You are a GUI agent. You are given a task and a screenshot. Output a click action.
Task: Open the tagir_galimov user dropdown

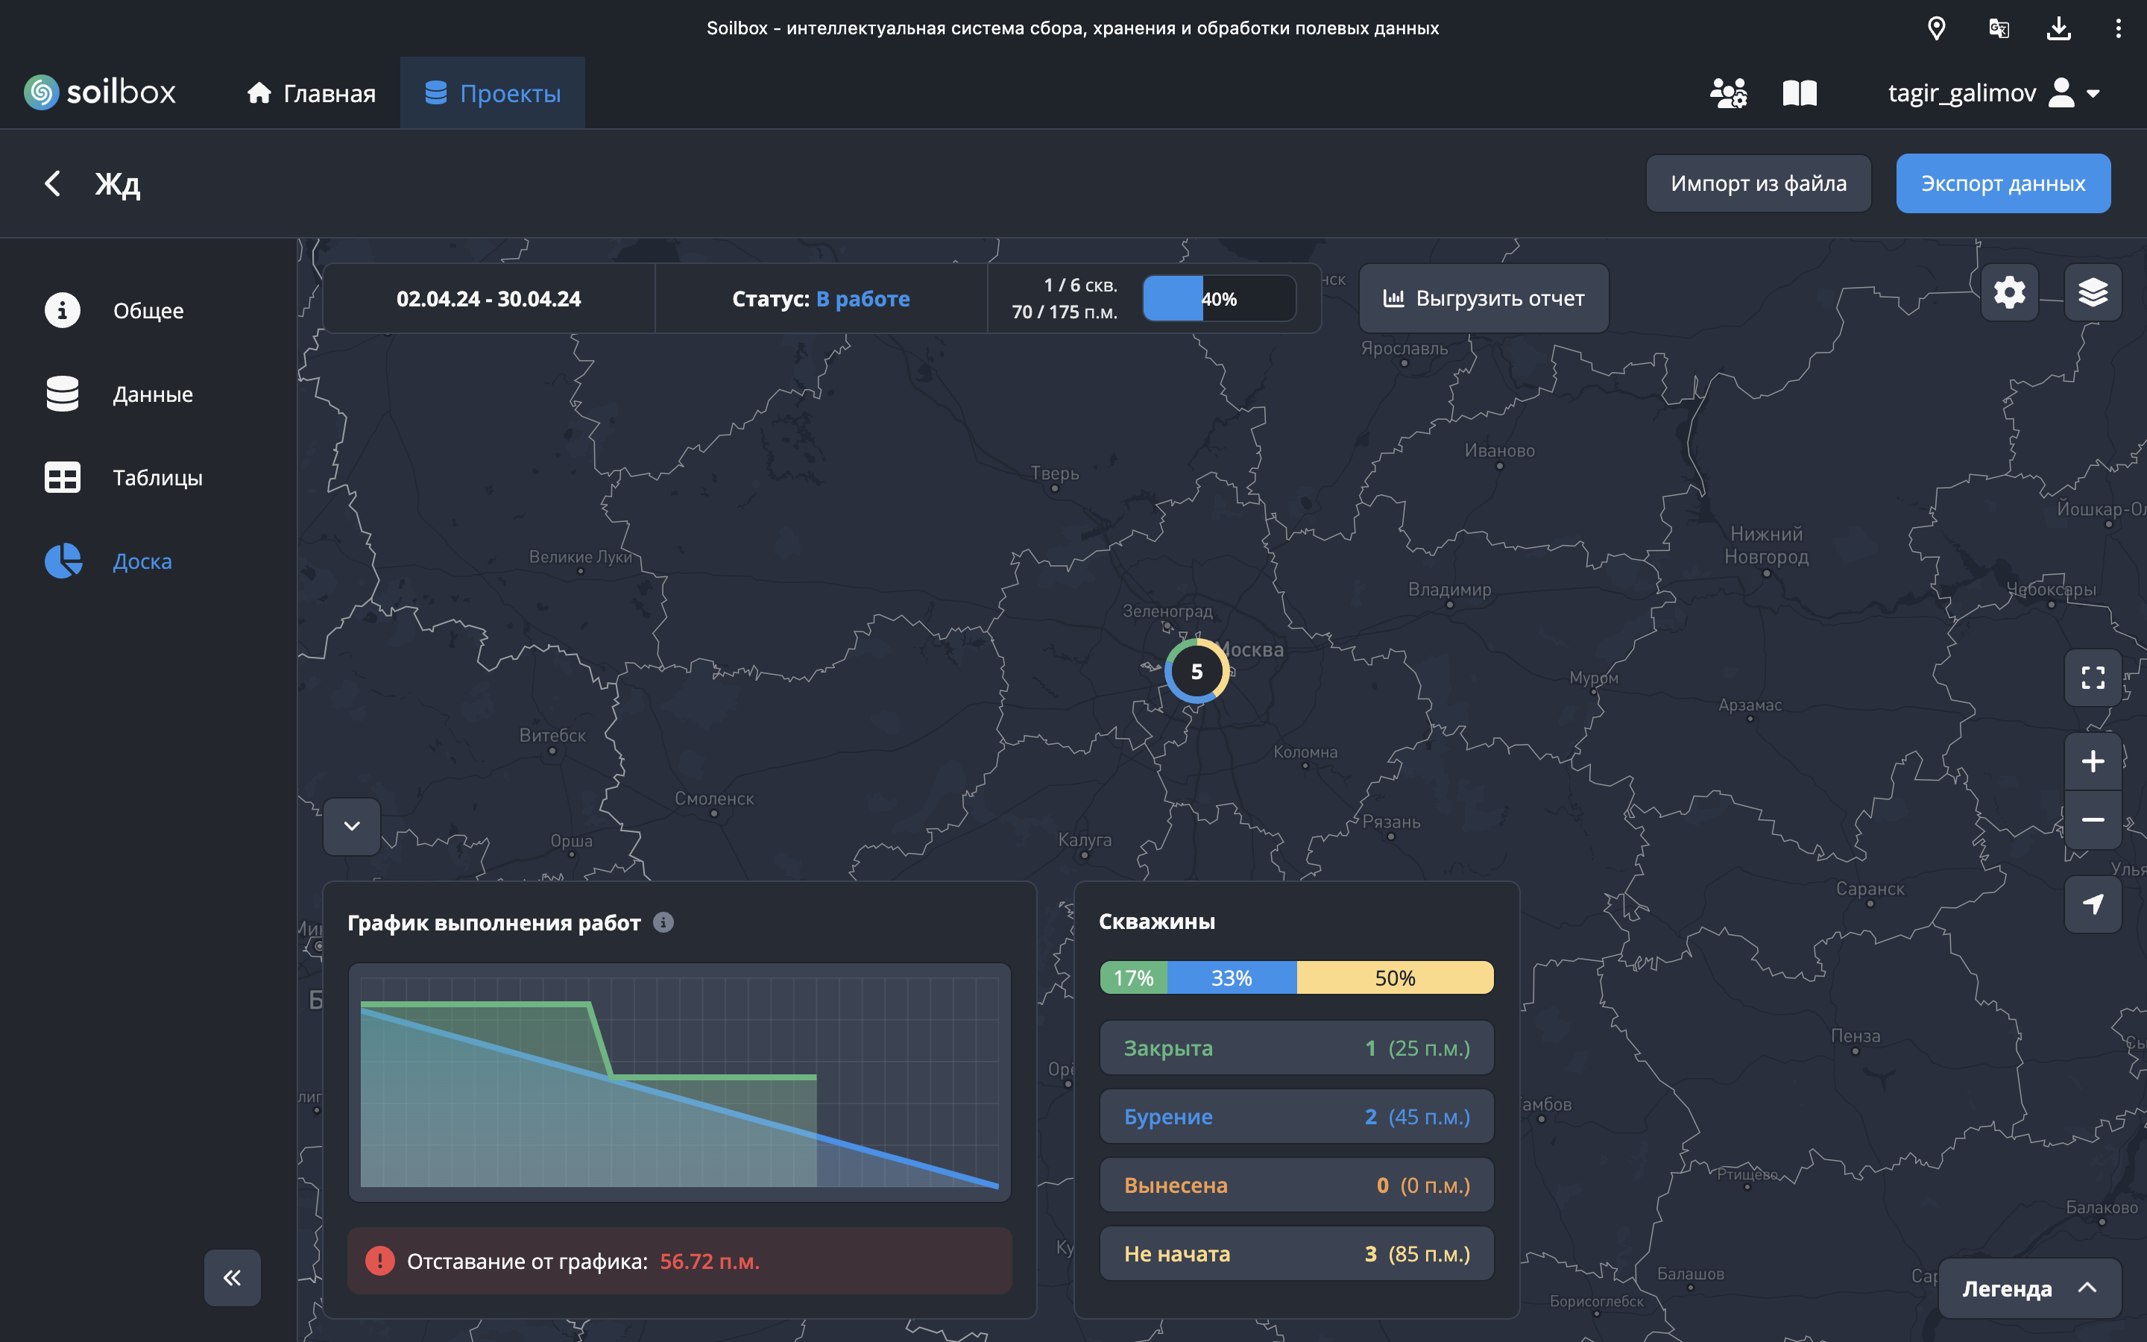click(1993, 93)
